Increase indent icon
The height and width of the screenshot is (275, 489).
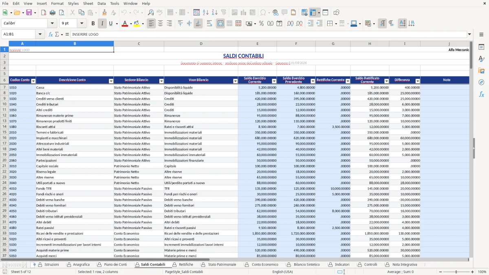[x=311, y=24]
